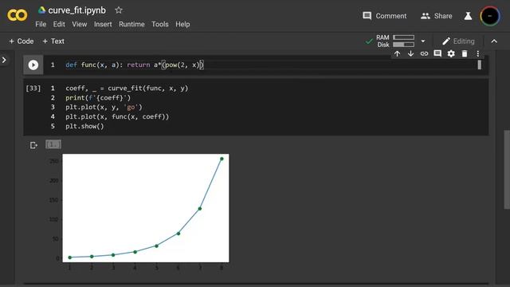This screenshot has width=510, height=287.
Task: Open the Google account avatar
Action: click(x=489, y=16)
